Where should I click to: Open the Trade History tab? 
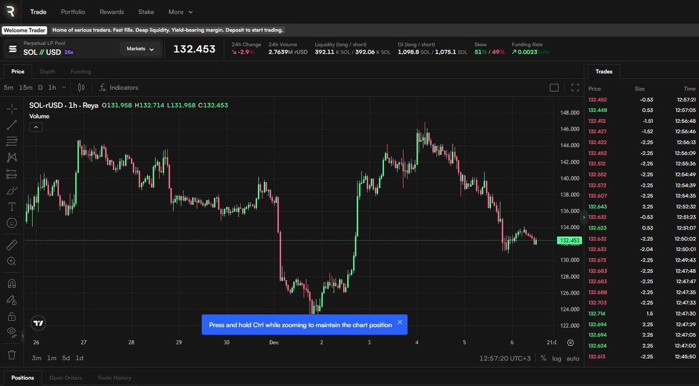[114, 377]
